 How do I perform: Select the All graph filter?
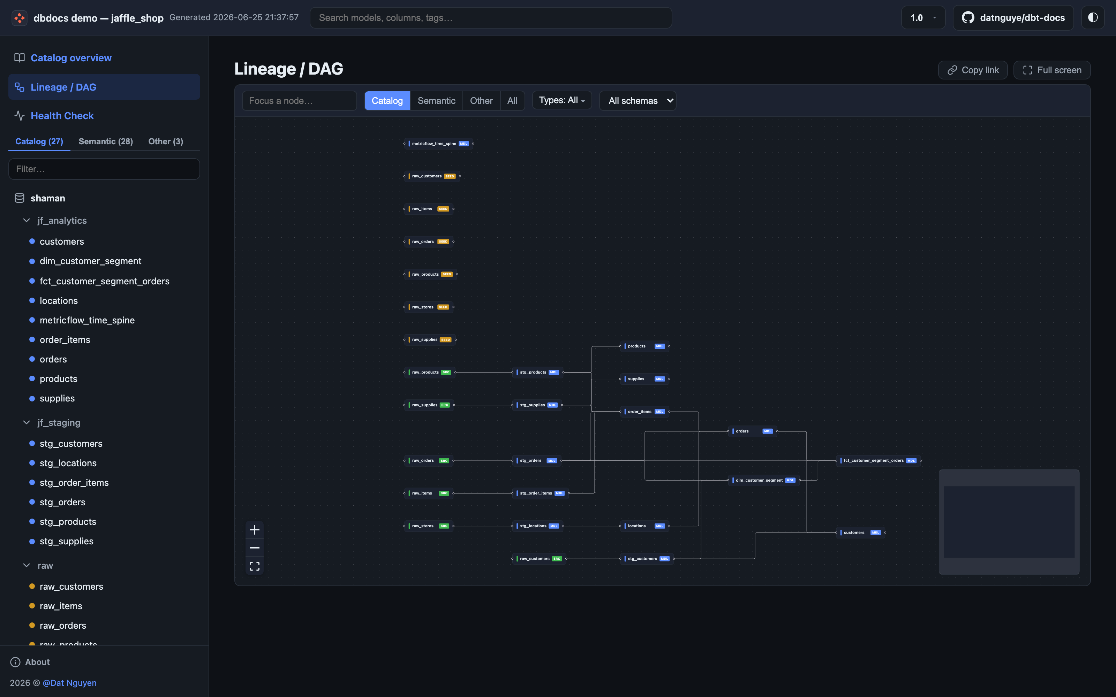[512, 100]
